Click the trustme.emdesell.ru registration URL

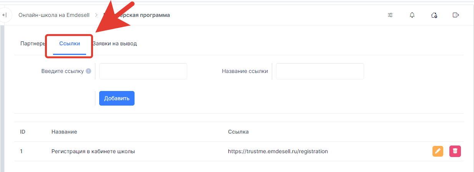point(278,151)
